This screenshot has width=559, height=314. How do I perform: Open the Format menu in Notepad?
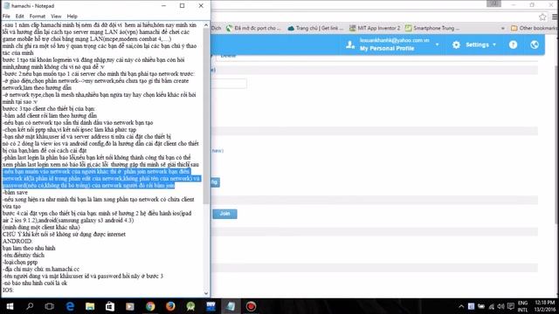click(37, 16)
